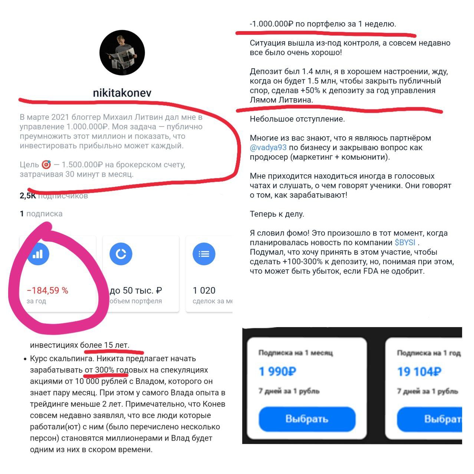Screen dimensions: 474x474
Task: Select the до 50 тыс. ₽ portfolio card
Action: [141, 274]
